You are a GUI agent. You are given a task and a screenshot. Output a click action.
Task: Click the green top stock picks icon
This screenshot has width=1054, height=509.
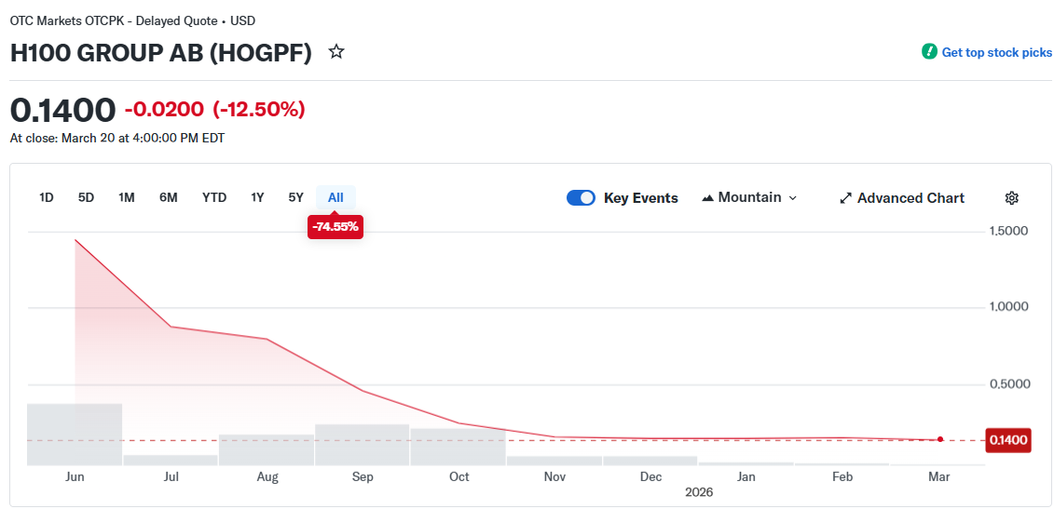point(929,52)
